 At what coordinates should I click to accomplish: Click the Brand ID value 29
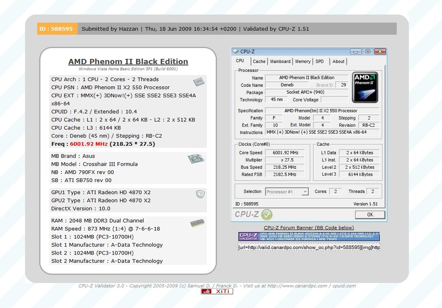point(343,85)
